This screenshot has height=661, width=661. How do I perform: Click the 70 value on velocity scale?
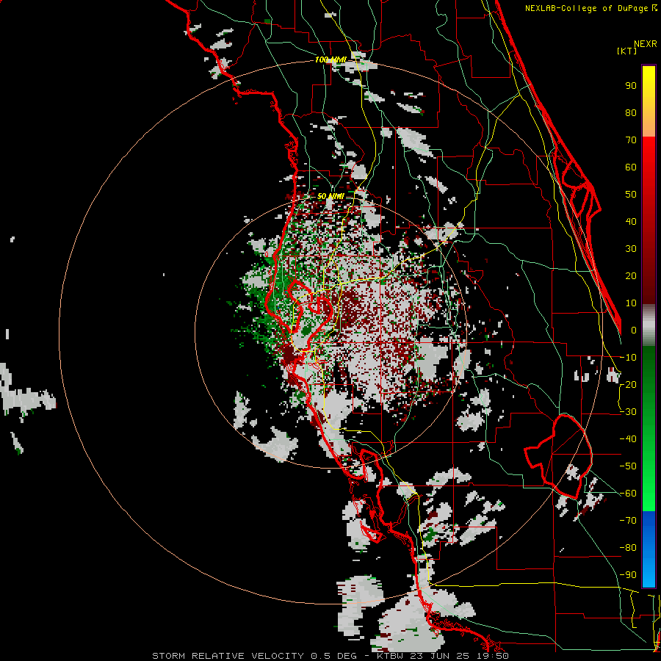click(631, 140)
